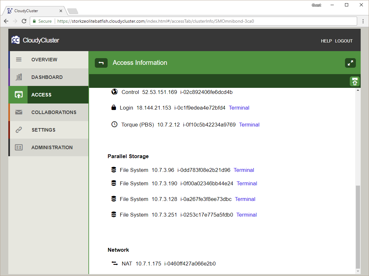
Task: Click the vertical scrollbar thumb
Action: 358,227
